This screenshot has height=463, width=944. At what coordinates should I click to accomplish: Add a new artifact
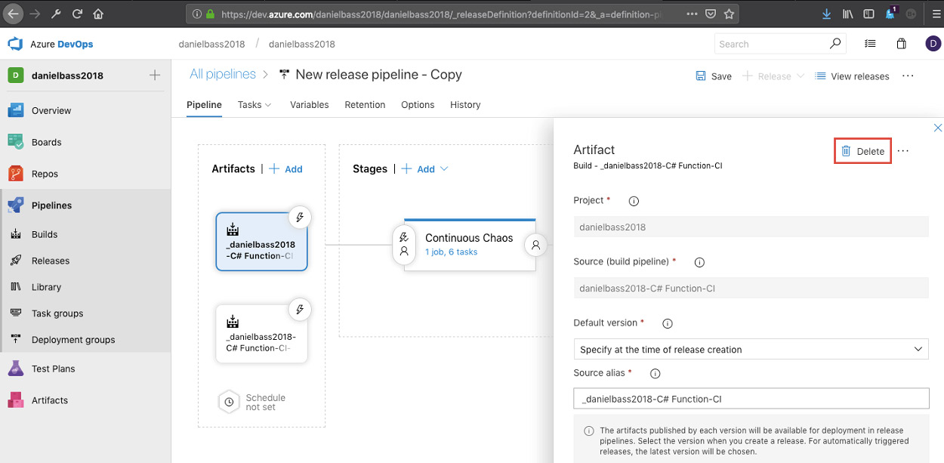[x=286, y=169]
